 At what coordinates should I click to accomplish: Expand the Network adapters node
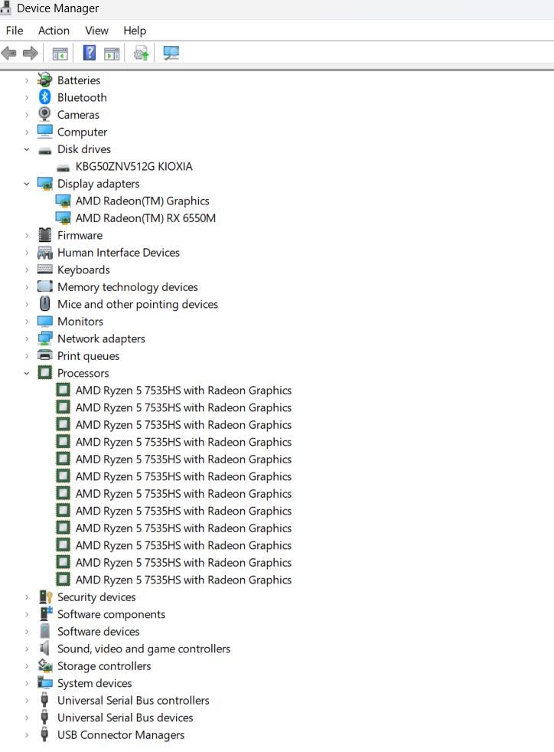[27, 338]
